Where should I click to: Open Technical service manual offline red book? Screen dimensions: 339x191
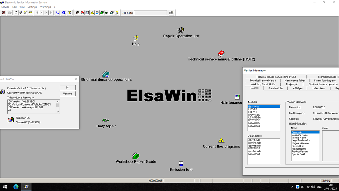(x=221, y=54)
